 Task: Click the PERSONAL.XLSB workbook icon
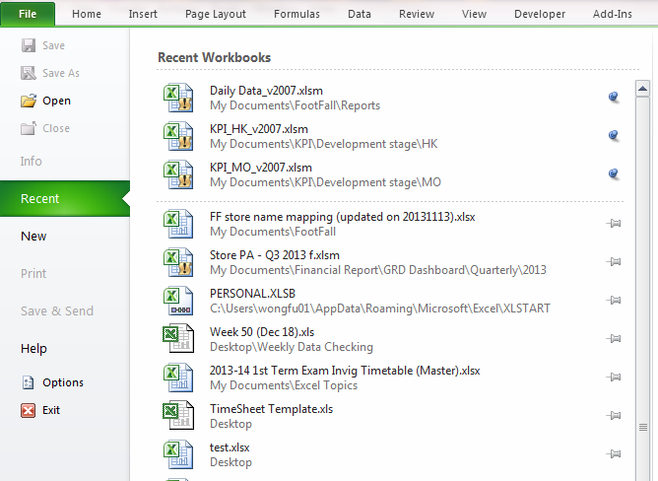tap(178, 301)
